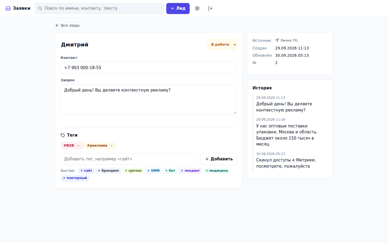Click the Добавить tag button
The height and width of the screenshot is (243, 388).
pyautogui.click(x=219, y=159)
